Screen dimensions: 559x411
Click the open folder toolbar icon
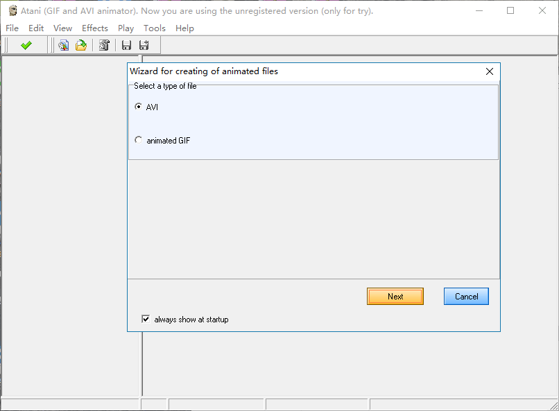tap(81, 45)
